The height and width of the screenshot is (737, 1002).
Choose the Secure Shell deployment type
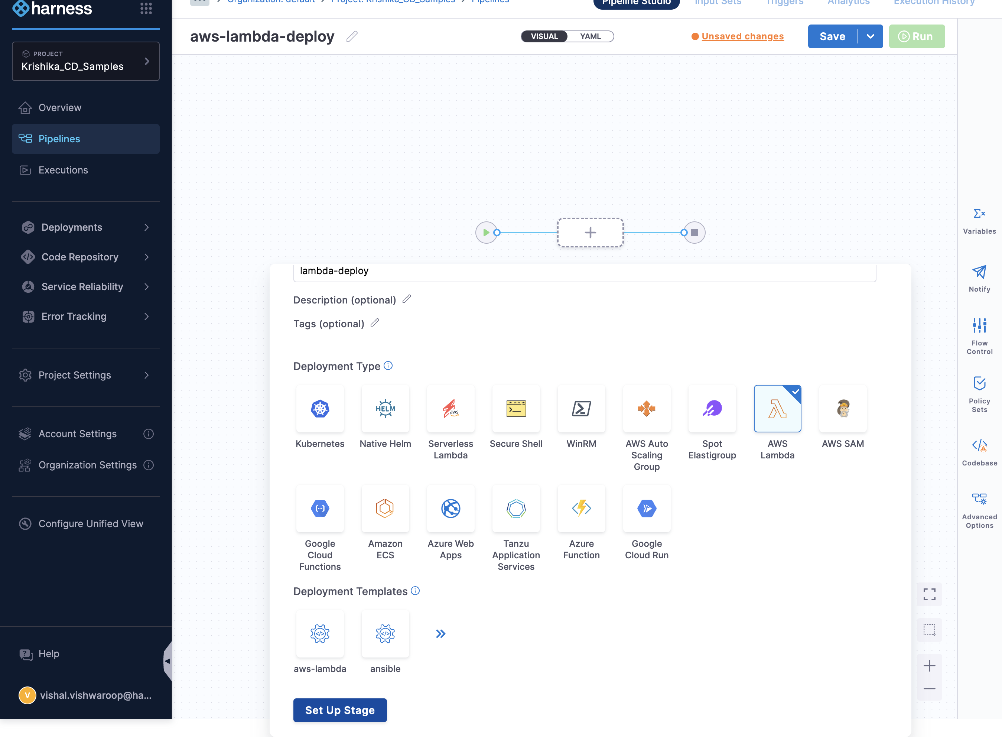(516, 408)
